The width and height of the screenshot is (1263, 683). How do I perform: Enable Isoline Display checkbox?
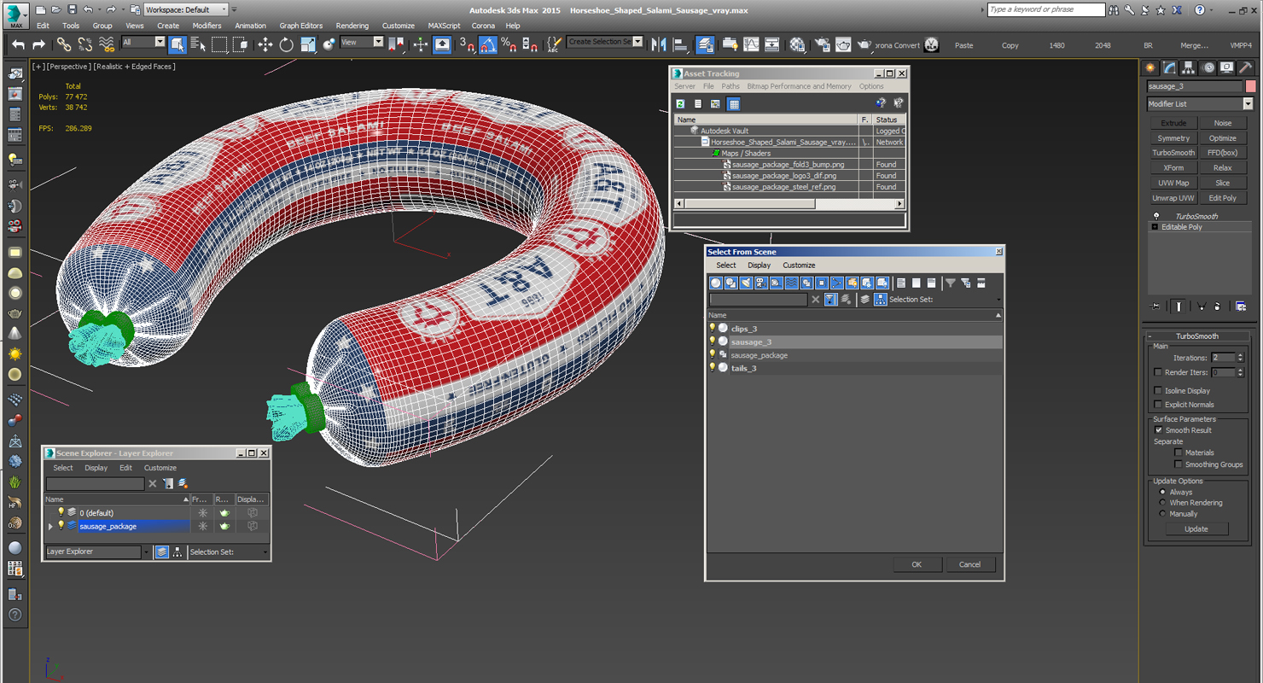pyautogui.click(x=1158, y=390)
